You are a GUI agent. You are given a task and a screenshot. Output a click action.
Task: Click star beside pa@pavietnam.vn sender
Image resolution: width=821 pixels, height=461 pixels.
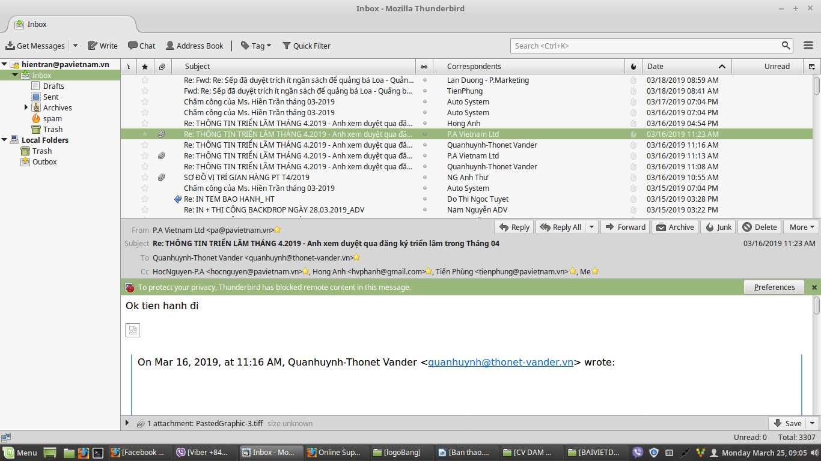(278, 230)
